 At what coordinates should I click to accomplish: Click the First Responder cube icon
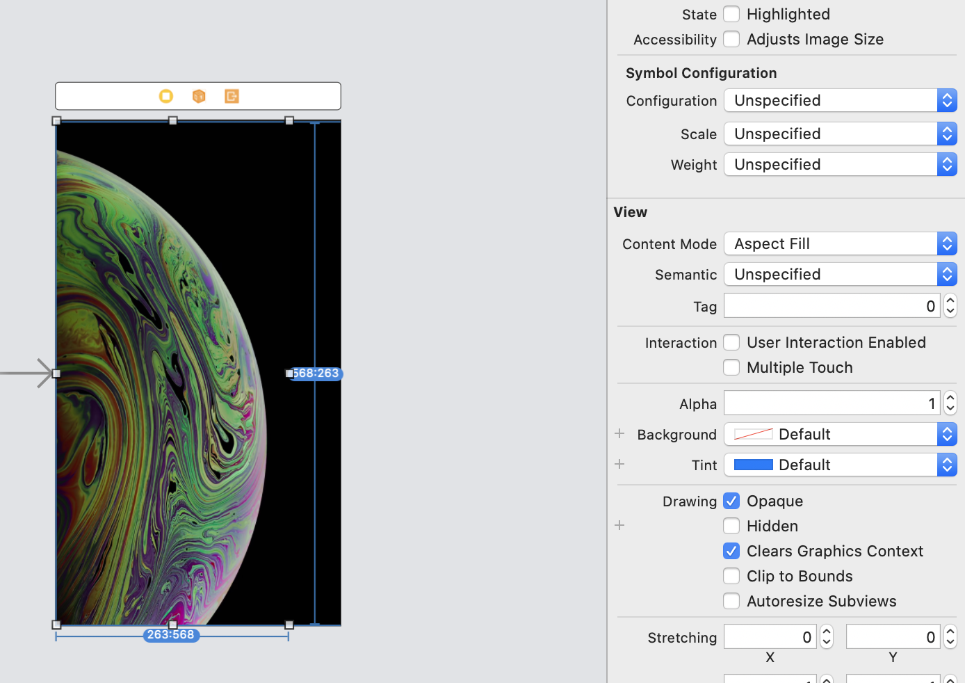click(199, 96)
